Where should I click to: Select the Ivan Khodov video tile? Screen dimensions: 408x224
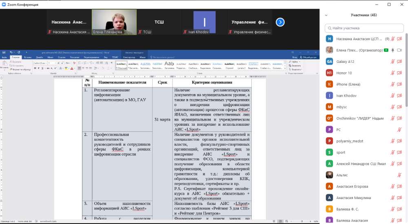pyautogui.click(x=204, y=22)
